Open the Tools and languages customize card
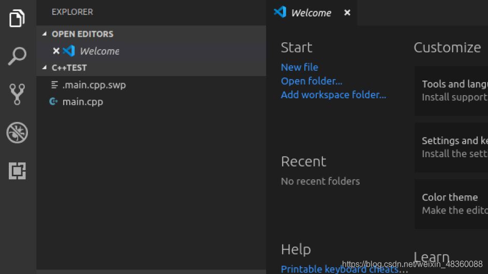 coord(451,90)
